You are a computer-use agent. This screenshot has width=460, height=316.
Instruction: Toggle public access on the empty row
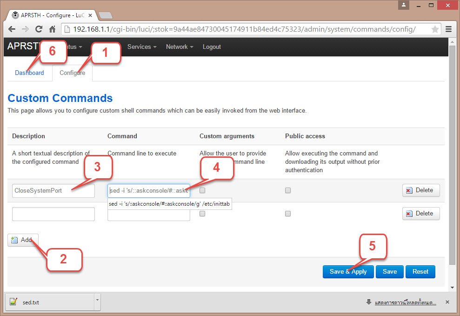tap(288, 214)
